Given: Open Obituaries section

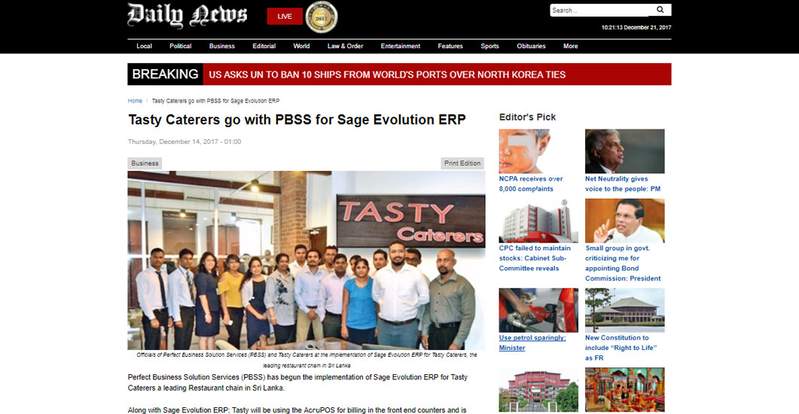Looking at the screenshot, I should pos(531,46).
